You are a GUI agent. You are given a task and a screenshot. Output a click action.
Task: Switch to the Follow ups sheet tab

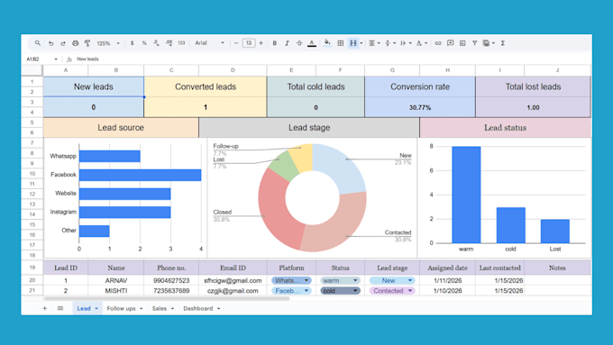124,308
